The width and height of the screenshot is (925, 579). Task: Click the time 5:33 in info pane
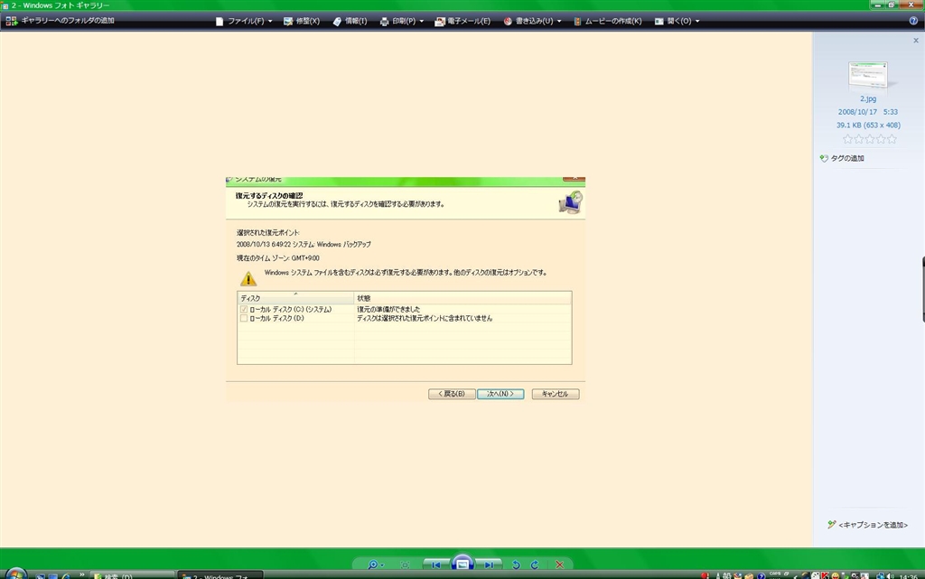coord(890,111)
